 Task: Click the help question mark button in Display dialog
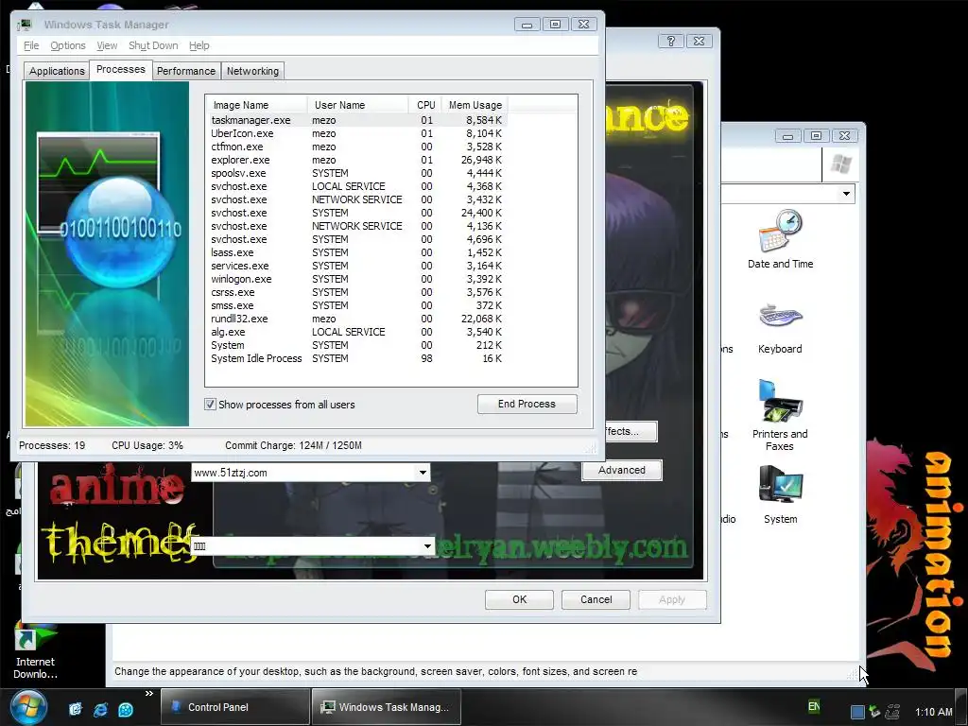671,41
